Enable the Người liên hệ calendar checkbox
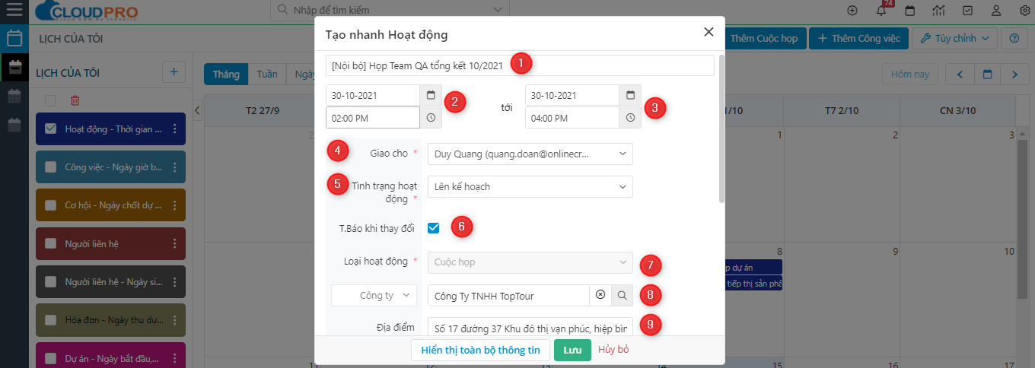This screenshot has width=1035, height=368. (51, 244)
